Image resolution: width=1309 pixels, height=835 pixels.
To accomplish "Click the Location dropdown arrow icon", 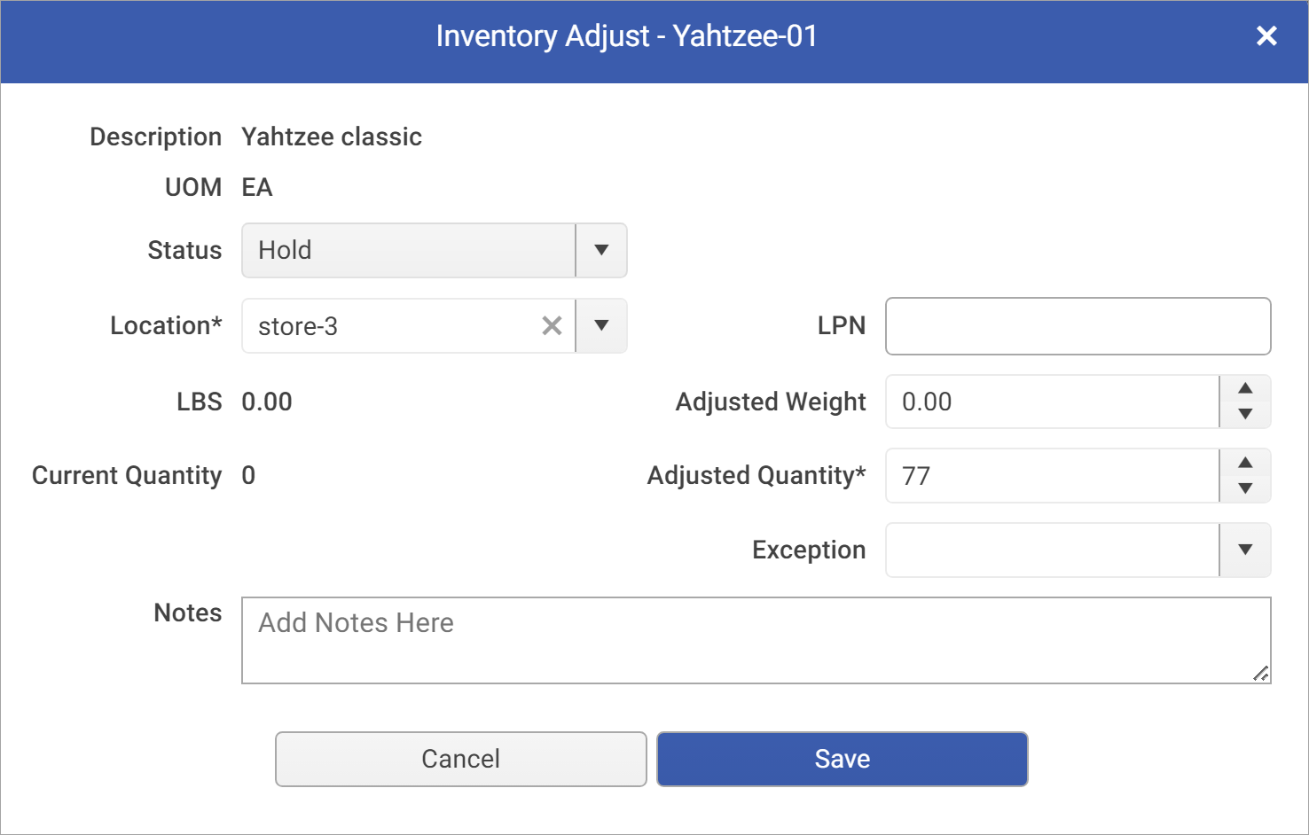I will click(x=601, y=326).
